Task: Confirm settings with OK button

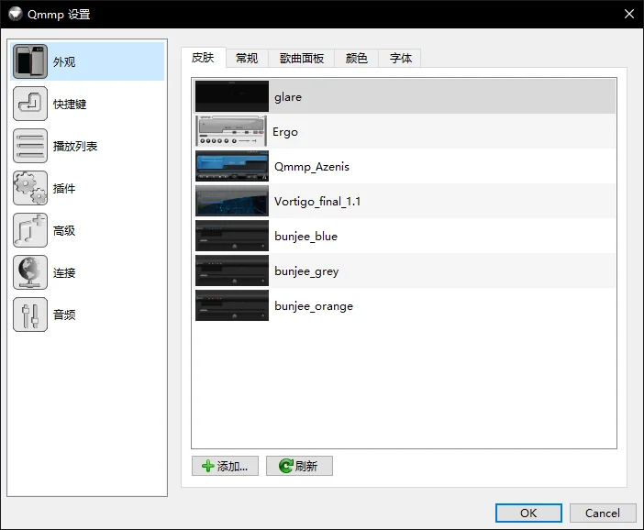Action: click(x=528, y=513)
